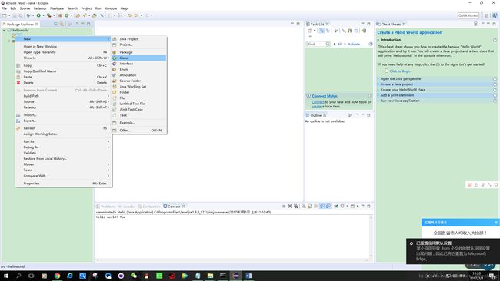Image resolution: width=500 pixels, height=281 pixels.
Task: Open WeChat from the Windows taskbar
Action: [x=134, y=276]
